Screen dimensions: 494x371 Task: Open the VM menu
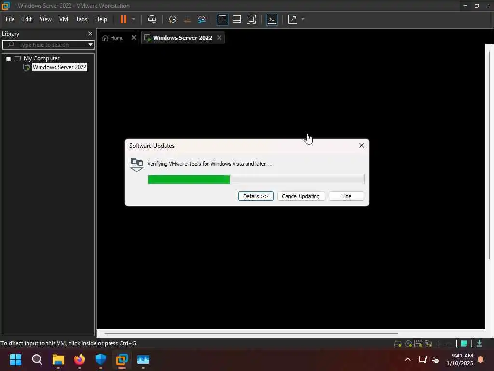click(64, 19)
